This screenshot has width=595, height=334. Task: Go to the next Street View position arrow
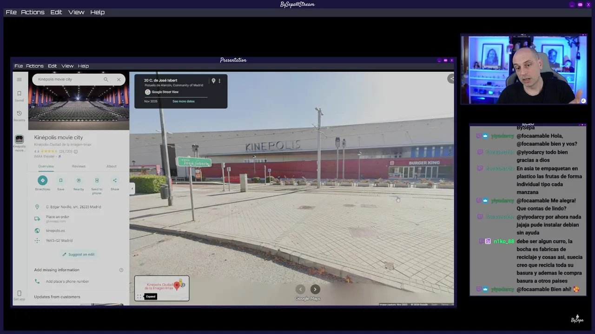[315, 289]
